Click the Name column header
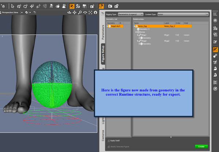The height and width of the screenshot is (152, 219). pyautogui.click(x=149, y=23)
